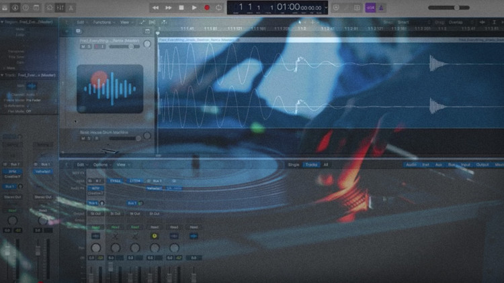Collapse the Track inspector disclosure triangle
Screen dimensions: 504x283
(2, 75)
